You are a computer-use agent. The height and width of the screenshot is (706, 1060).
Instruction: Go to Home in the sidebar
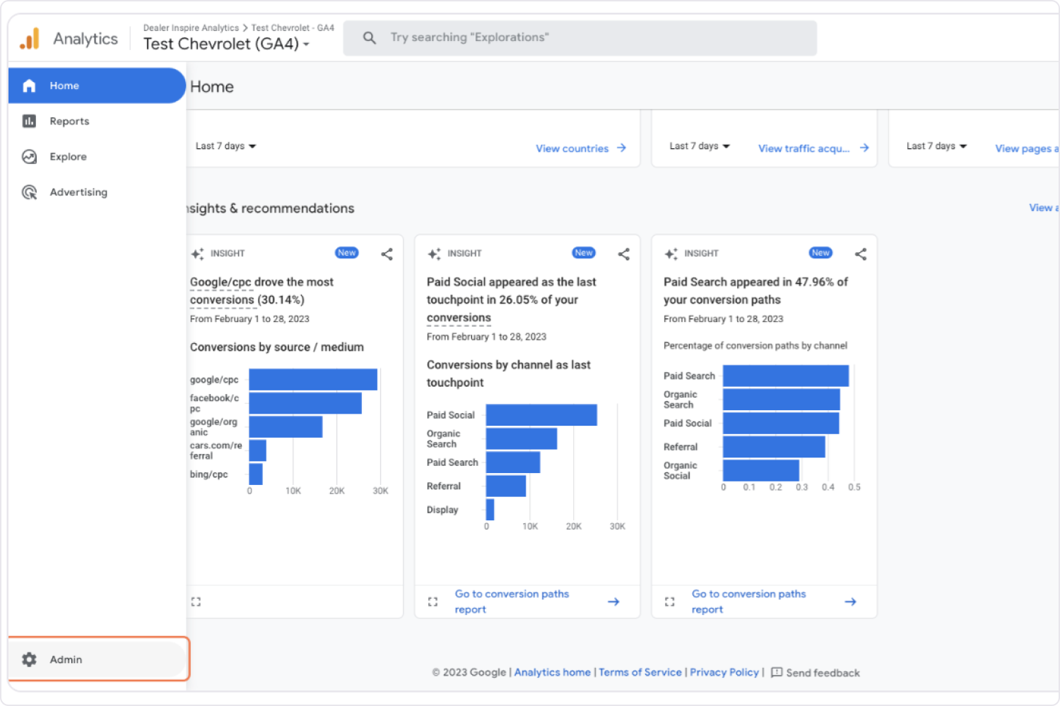[97, 85]
